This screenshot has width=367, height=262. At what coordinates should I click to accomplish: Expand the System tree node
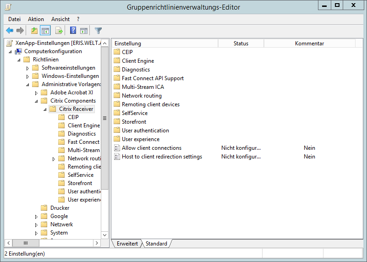(x=36, y=233)
